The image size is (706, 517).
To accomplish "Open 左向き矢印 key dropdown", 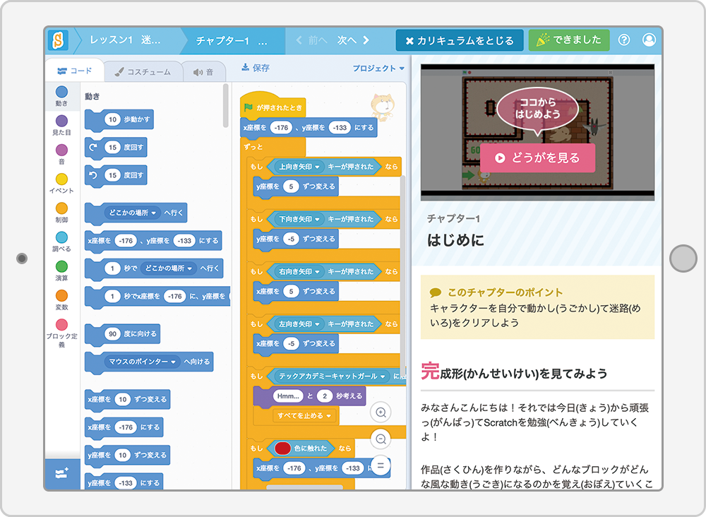I will click(299, 323).
